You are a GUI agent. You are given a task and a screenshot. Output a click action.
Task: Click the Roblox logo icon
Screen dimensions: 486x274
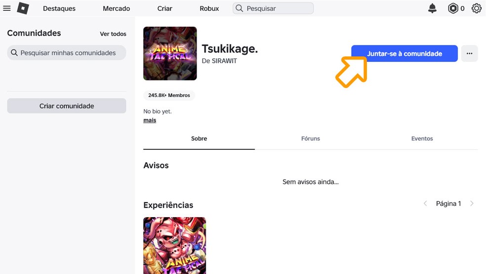pos(23,8)
